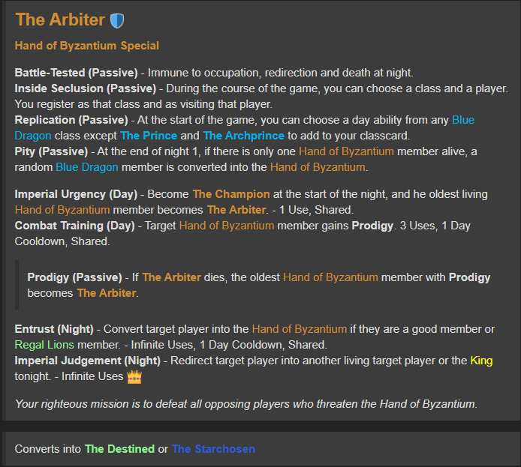Click the blue shield icon beside The Arbiter
This screenshot has width=521, height=467.
(117, 20)
